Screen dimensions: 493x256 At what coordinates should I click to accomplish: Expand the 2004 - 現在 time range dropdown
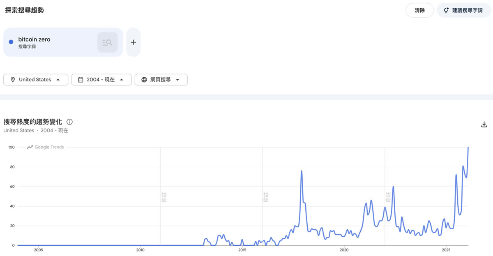101,80
